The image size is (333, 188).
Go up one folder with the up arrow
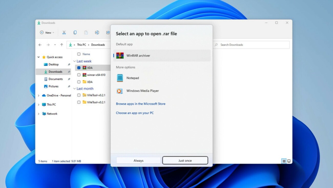coord(61,45)
